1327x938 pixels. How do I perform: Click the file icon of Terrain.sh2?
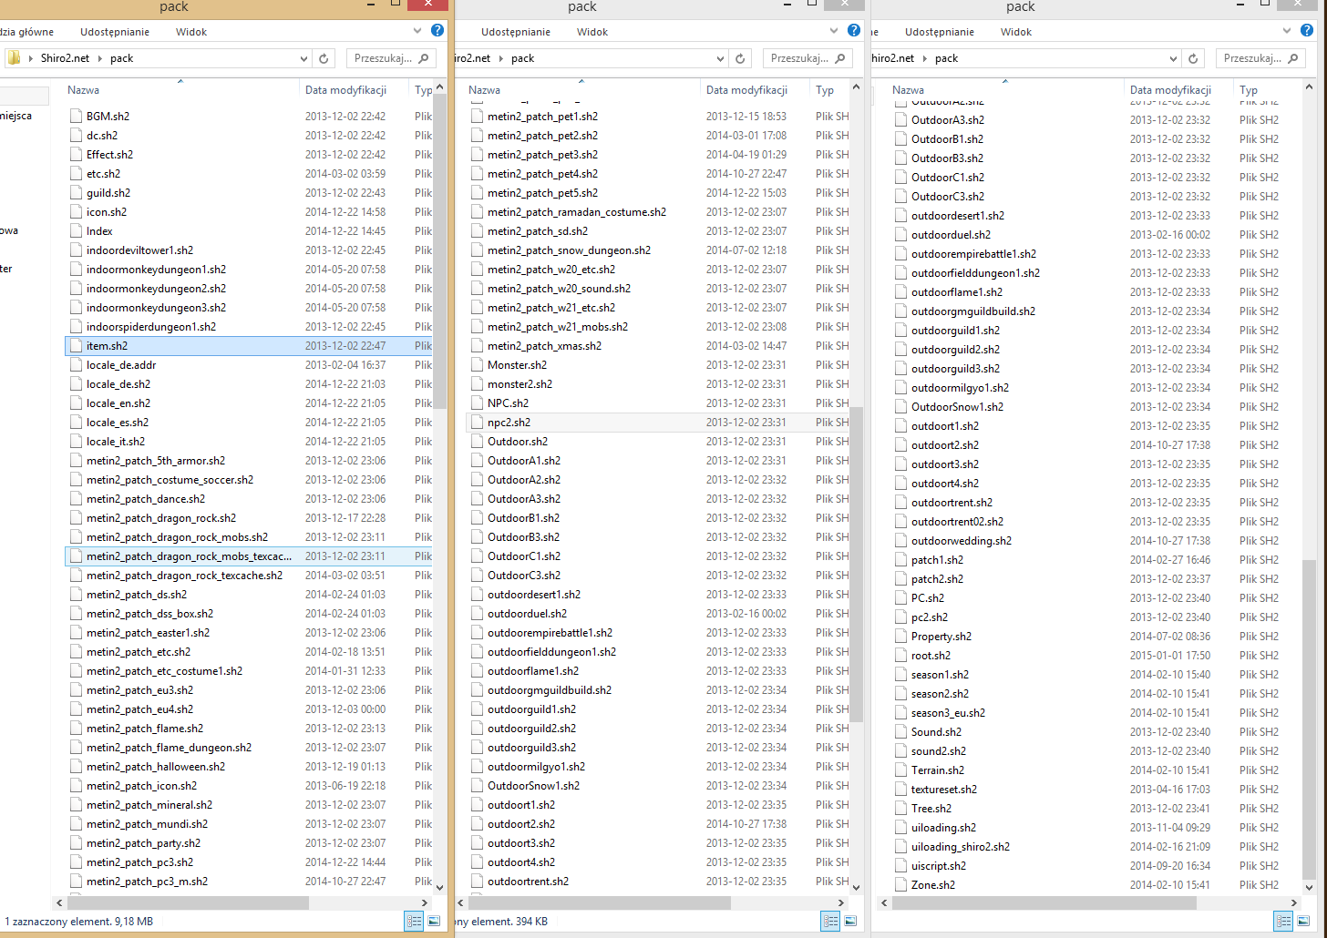(901, 770)
